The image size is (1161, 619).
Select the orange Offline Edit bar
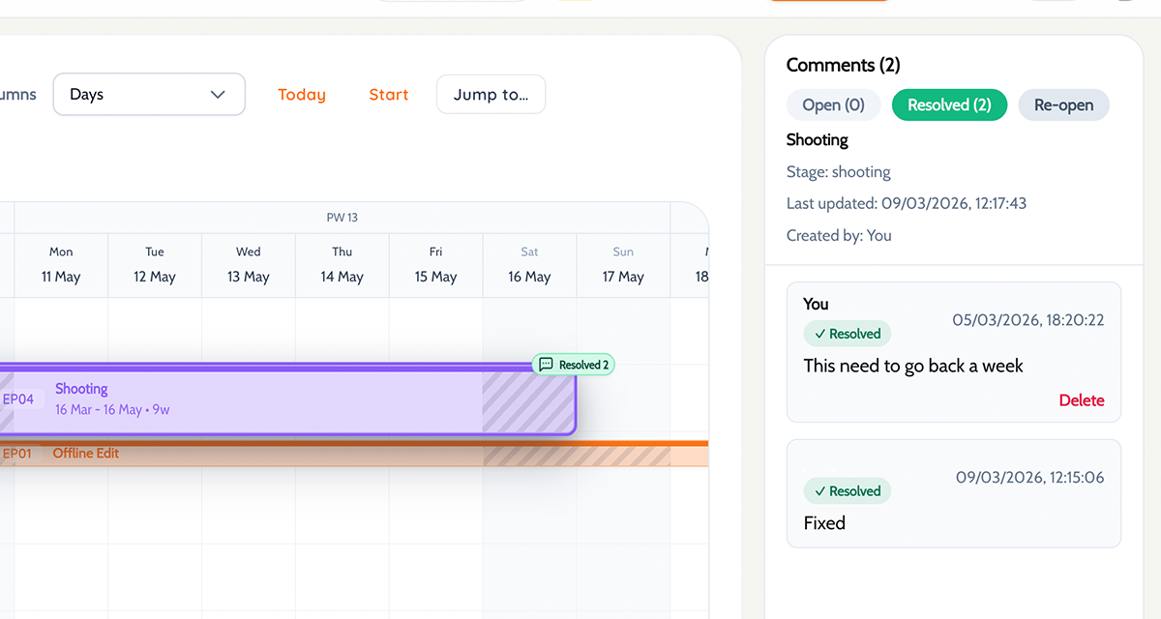point(290,454)
